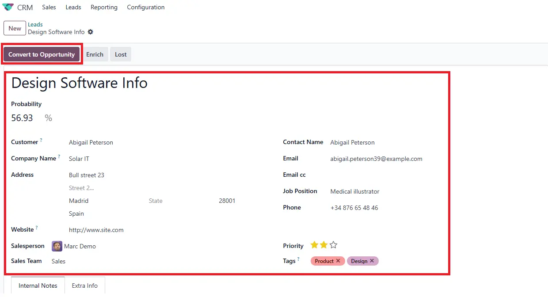This screenshot has height=297, width=548.
Task: Open the Reporting menu
Action: tap(104, 7)
